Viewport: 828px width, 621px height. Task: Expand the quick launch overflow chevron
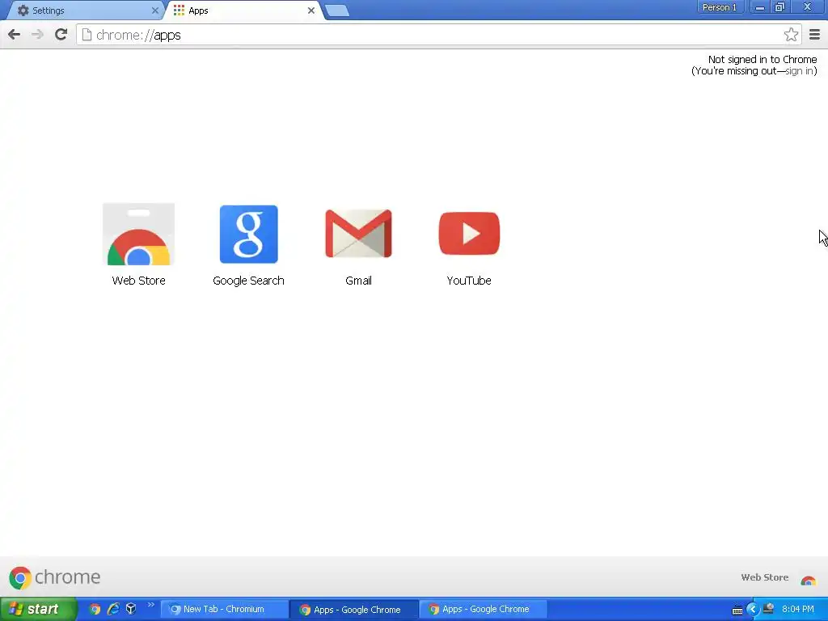point(150,605)
